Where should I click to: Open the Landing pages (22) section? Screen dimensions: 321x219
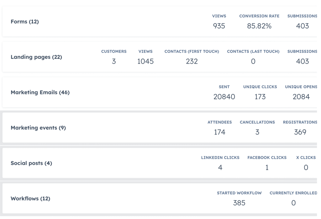(x=36, y=57)
